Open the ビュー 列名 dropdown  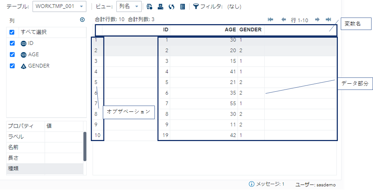[129, 7]
